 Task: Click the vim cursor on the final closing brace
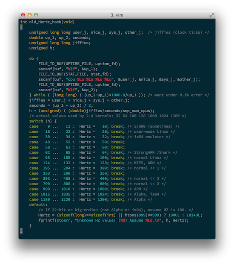point(21,231)
